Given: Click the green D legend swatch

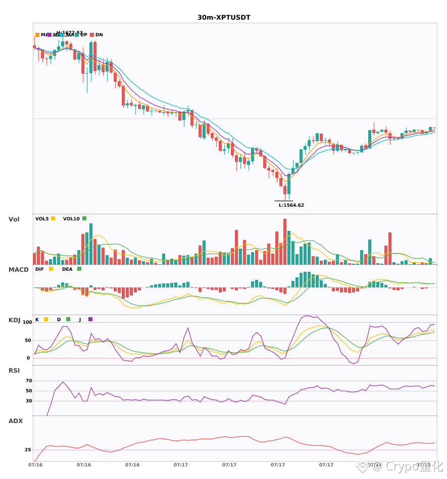Looking at the screenshot, I should pyautogui.click(x=68, y=319).
